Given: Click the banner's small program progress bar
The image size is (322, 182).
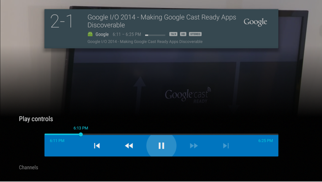Looking at the screenshot, I should click(155, 35).
